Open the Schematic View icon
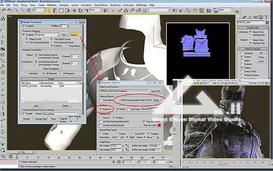Screen dimensions: 273x171 (x=202, y=11)
